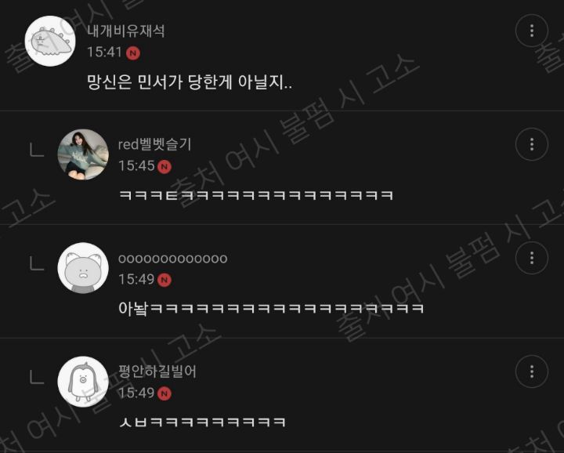
Task: View 평안하길빌어's penguin avatar
Action: (x=83, y=382)
